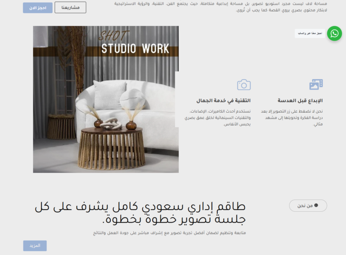
Task: Open the مشاريعنا projects button
Action: (70, 7)
